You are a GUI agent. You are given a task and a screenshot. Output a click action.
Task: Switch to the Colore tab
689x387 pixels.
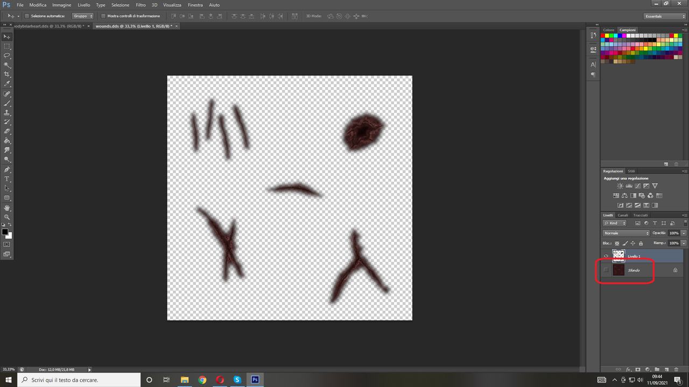tap(609, 30)
